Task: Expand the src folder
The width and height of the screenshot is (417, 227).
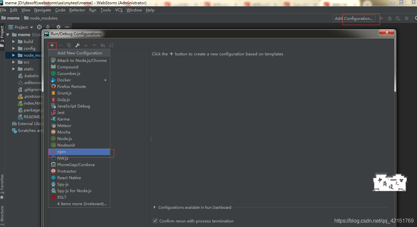Action: 13,62
